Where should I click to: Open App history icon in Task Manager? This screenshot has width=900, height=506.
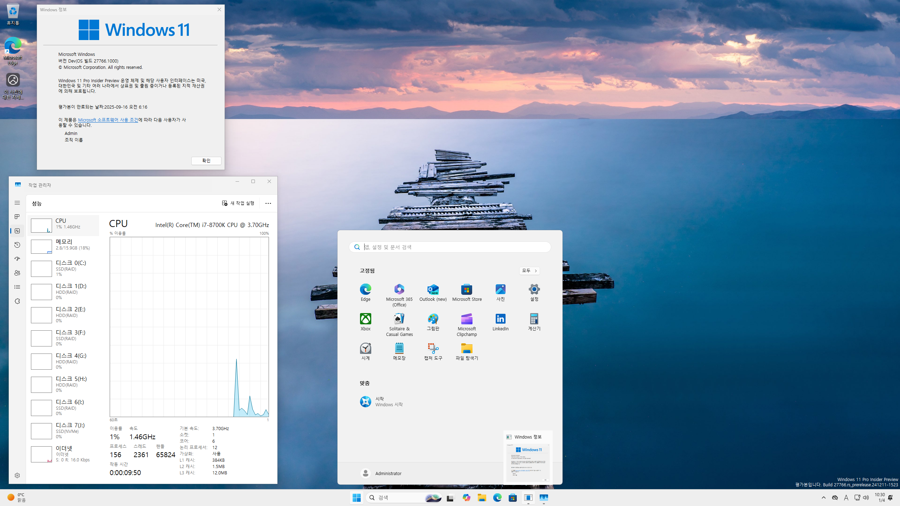[17, 245]
